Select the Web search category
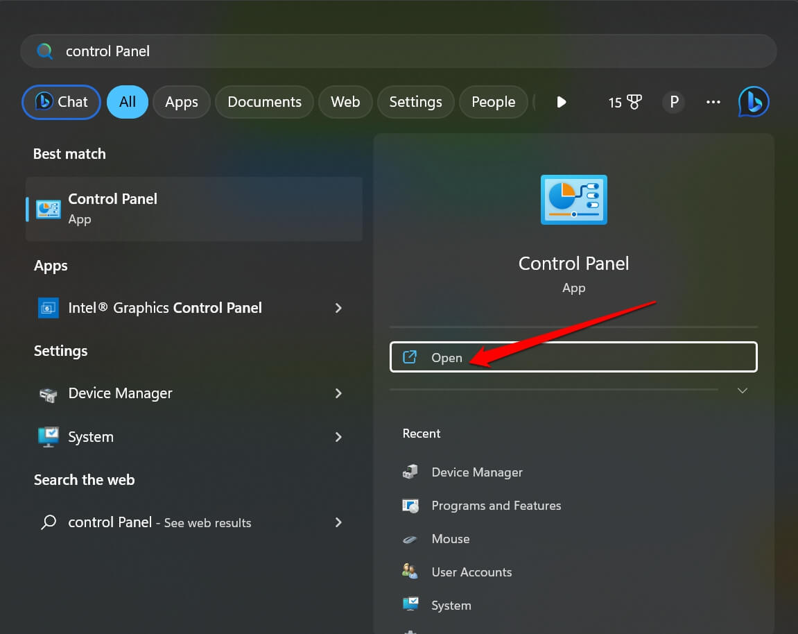The width and height of the screenshot is (798, 634). pos(345,101)
